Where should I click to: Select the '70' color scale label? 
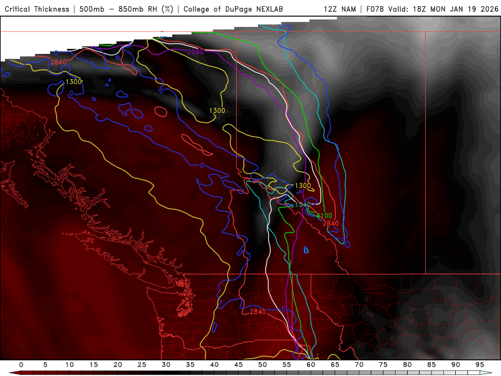click(x=359, y=365)
